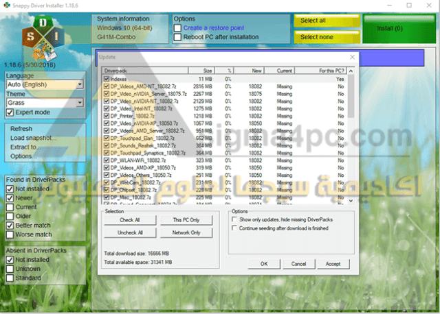This screenshot has width=440, height=314.
Task: Click the driverpack list scroll down arrow
Action: click(351, 201)
